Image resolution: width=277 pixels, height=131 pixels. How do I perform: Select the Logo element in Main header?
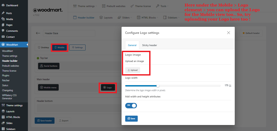(x=108, y=88)
